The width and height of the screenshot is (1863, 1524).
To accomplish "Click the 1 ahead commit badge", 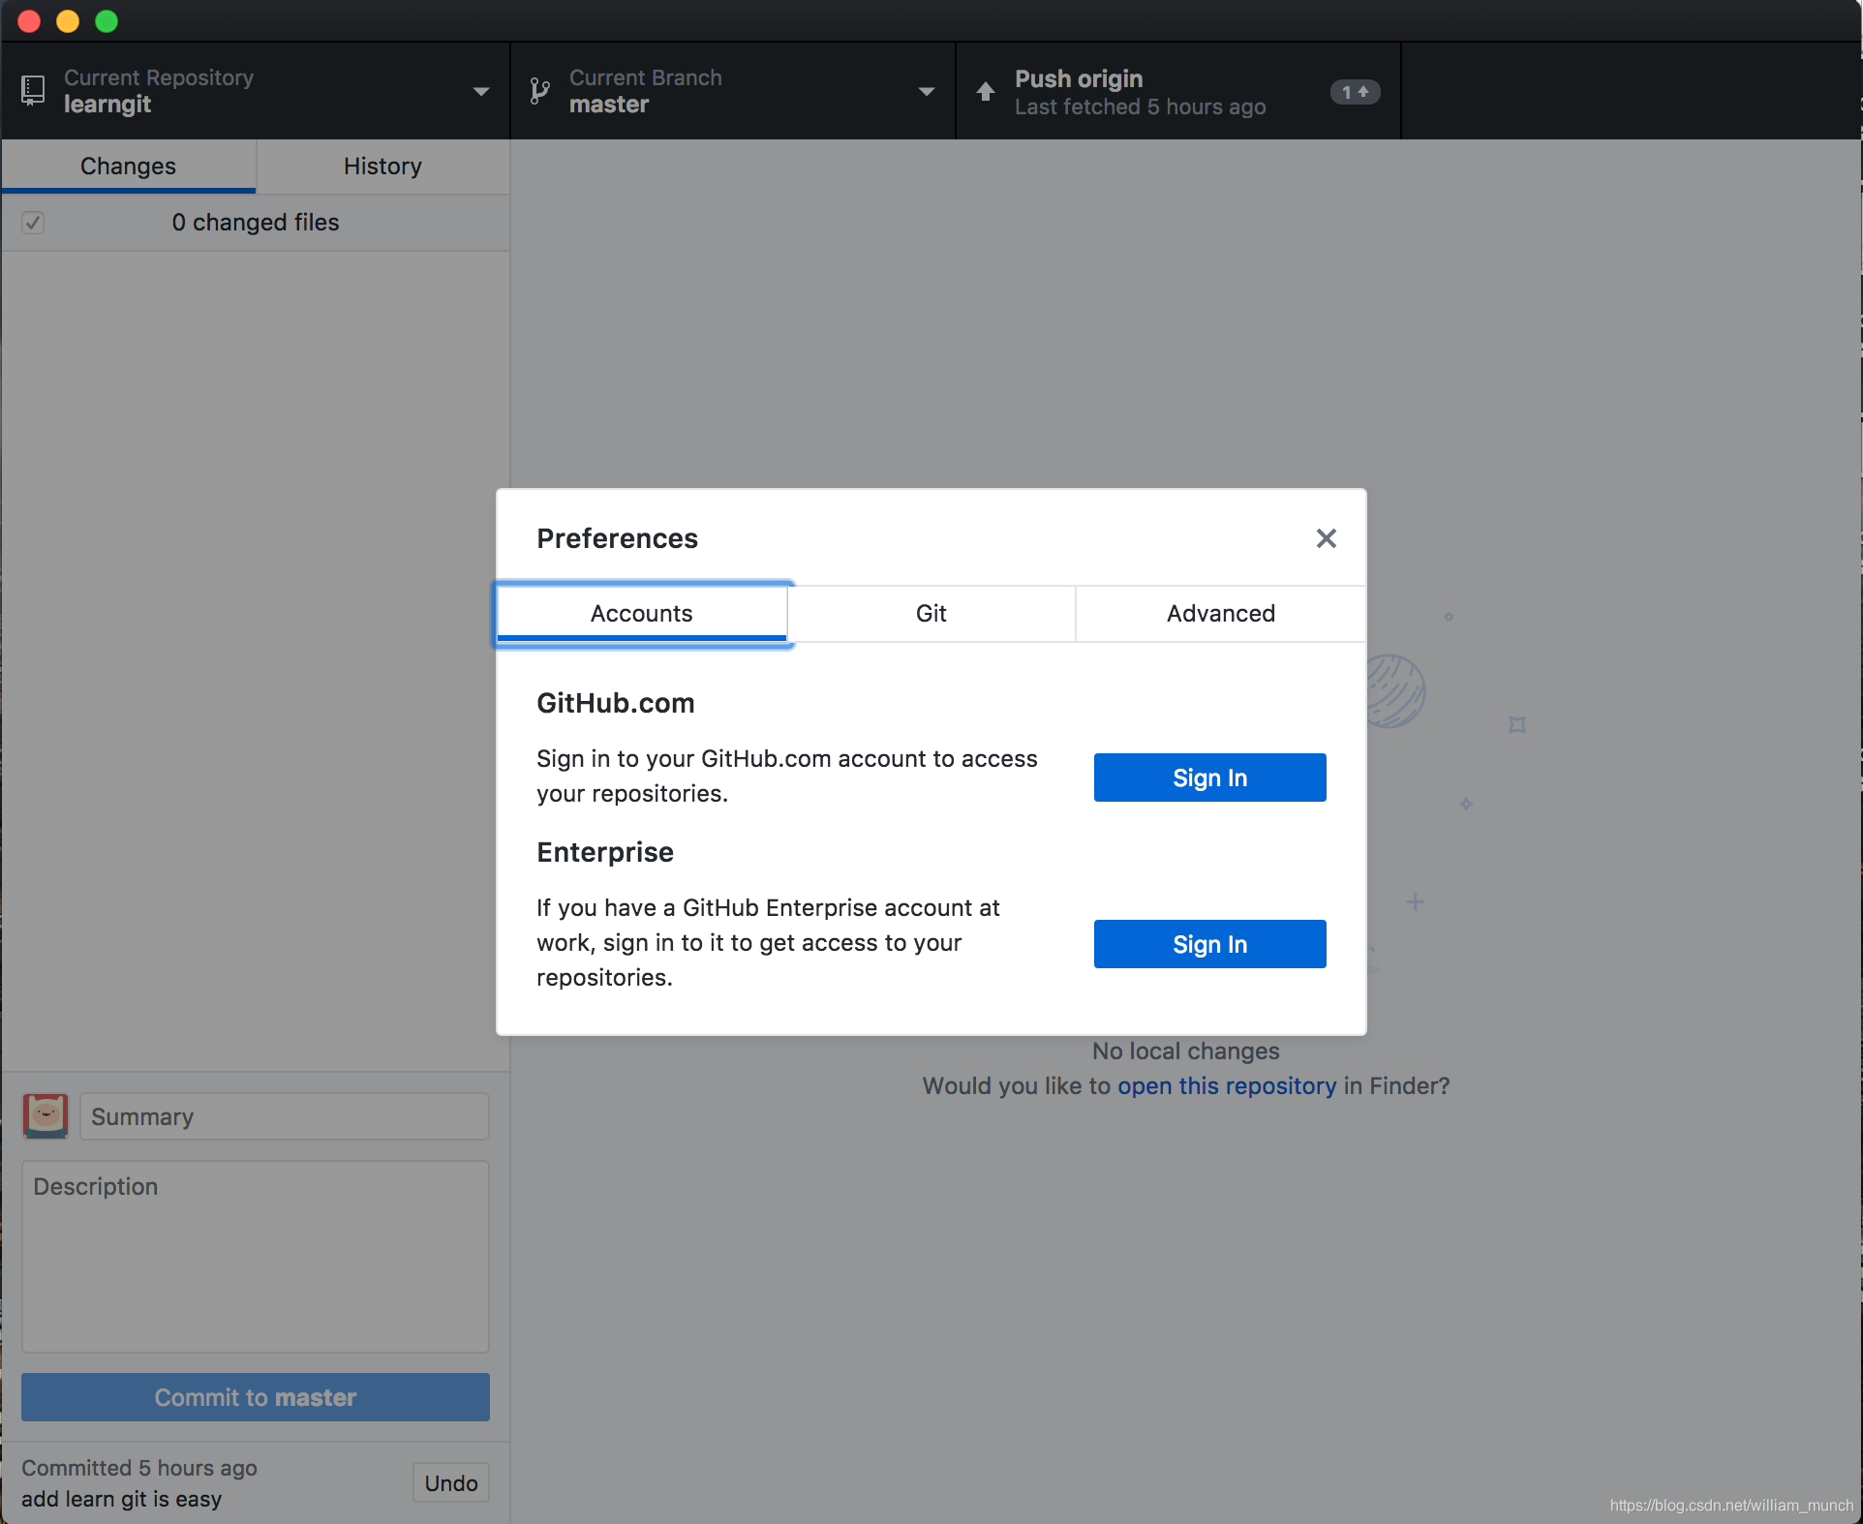I will click(1355, 92).
